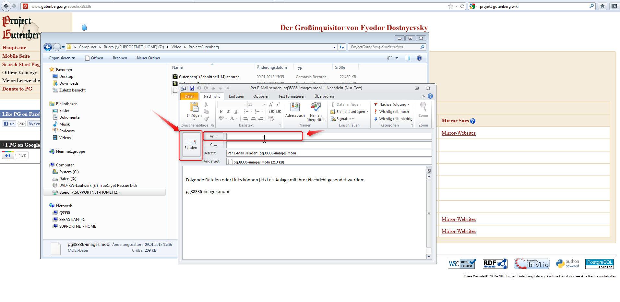Viewport: 620px width, 302px height.
Task: Switch to the Optionen tab
Action: [261, 96]
